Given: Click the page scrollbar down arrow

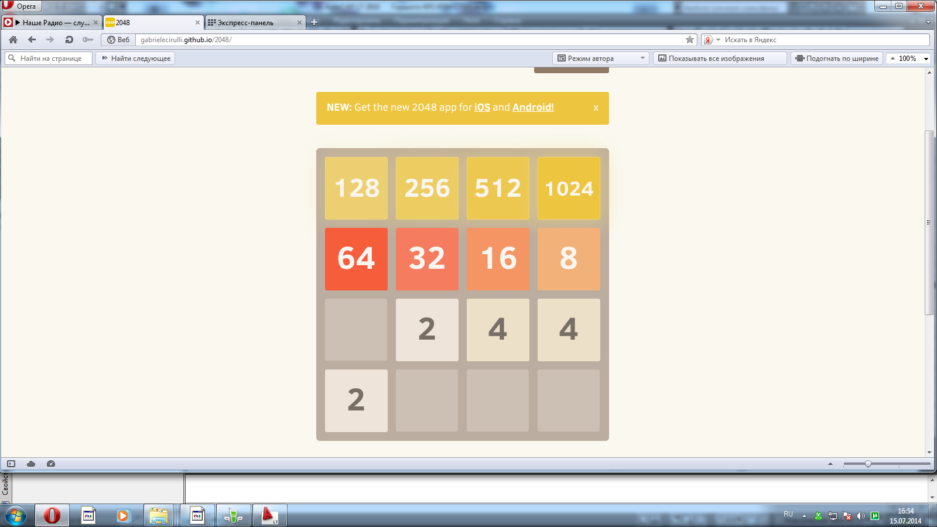Looking at the screenshot, I should pos(929,452).
